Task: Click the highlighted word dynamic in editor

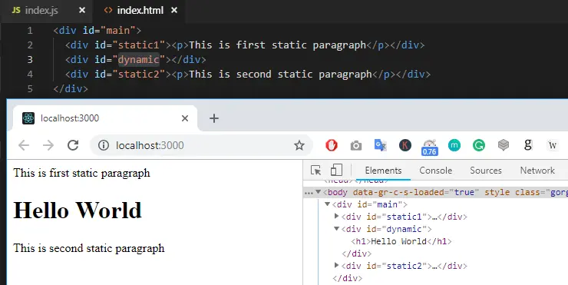Action: (x=139, y=59)
